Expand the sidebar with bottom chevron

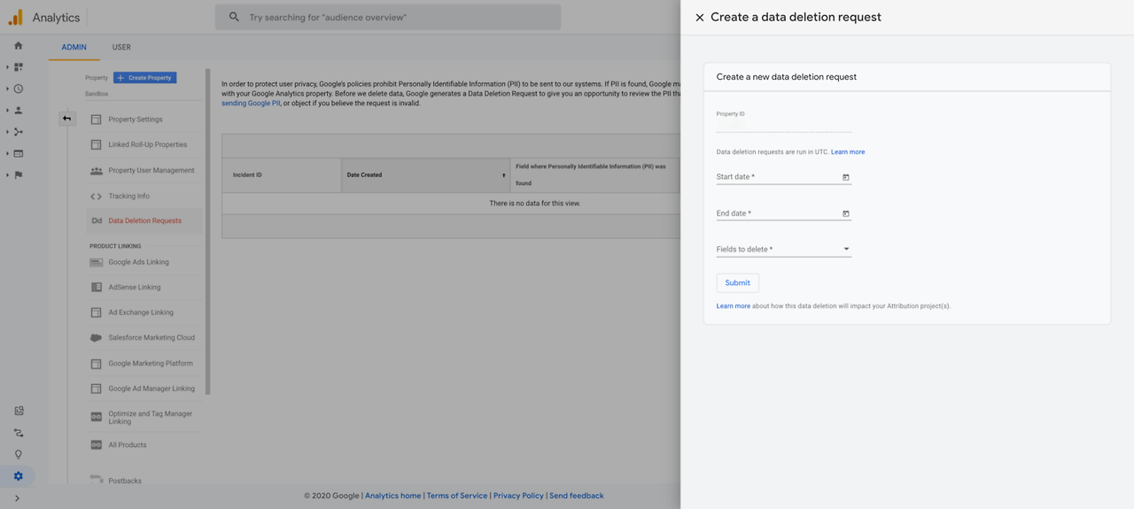click(17, 498)
